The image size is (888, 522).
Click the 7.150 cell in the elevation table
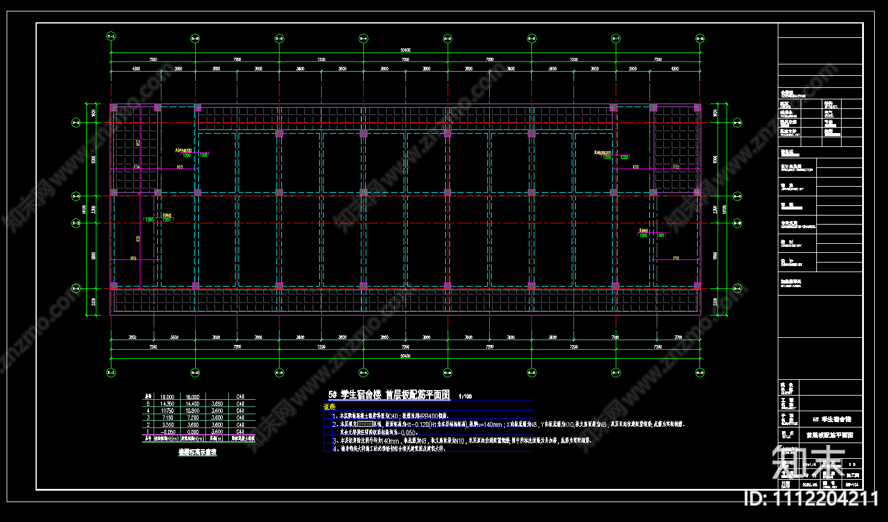point(167,418)
